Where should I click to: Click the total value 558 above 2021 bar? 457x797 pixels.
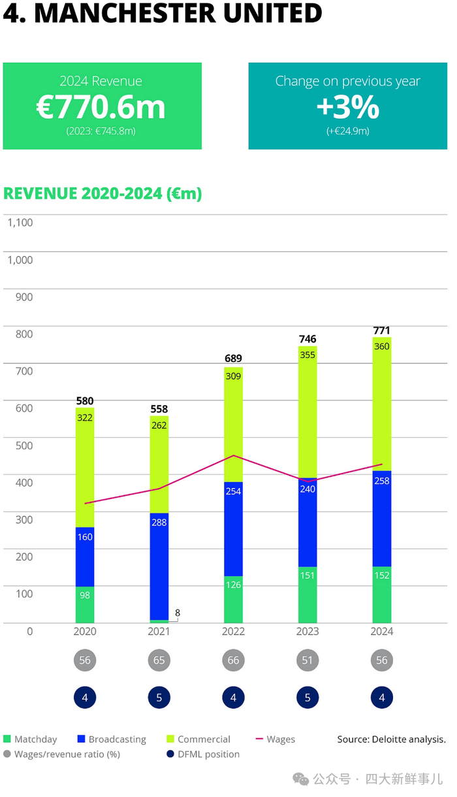point(159,410)
